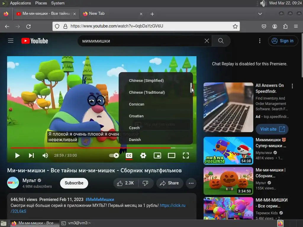Subscribe to the Мульт channel
The width and height of the screenshot is (303, 227).
tap(74, 183)
